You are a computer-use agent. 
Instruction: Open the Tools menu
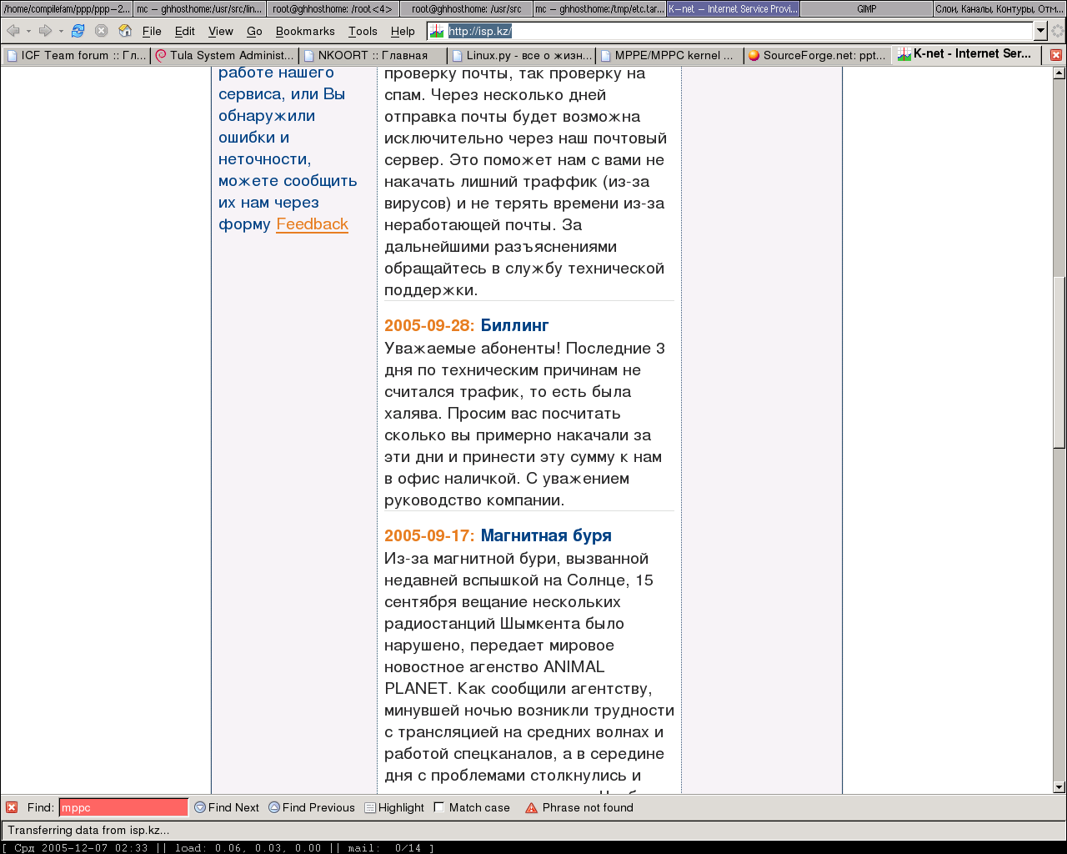[x=363, y=31]
